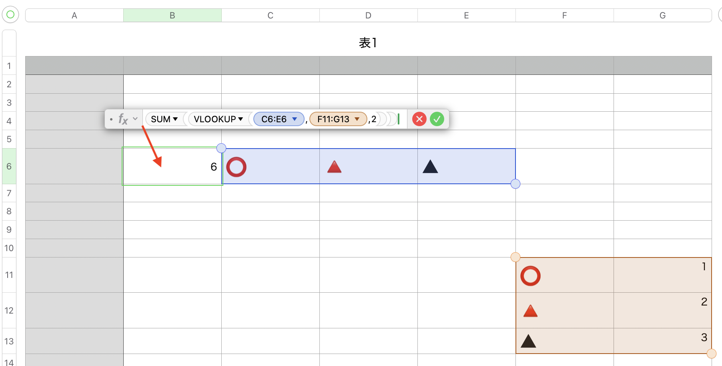Expand the SUM function dropdown arrow
The image size is (722, 366).
click(x=175, y=119)
